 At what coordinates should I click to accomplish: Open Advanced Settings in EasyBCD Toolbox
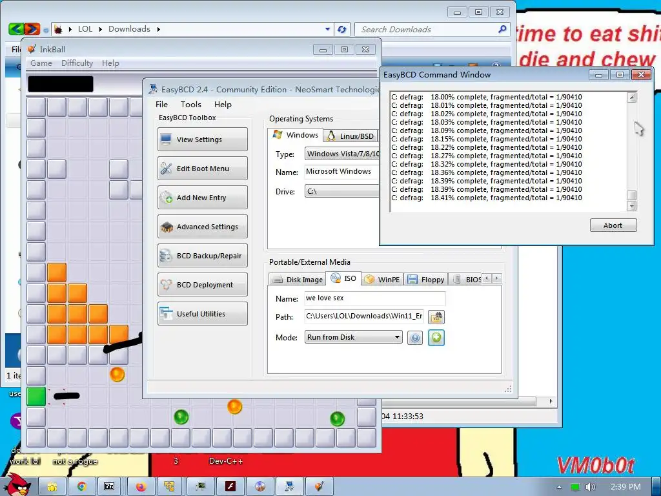pos(202,227)
